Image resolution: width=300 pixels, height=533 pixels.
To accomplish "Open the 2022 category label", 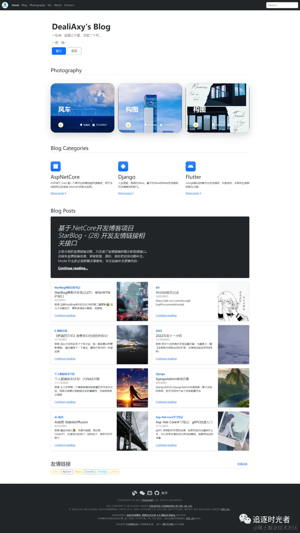I will 159,331.
